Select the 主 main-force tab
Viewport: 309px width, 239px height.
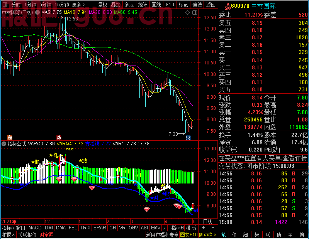click(x=290, y=235)
